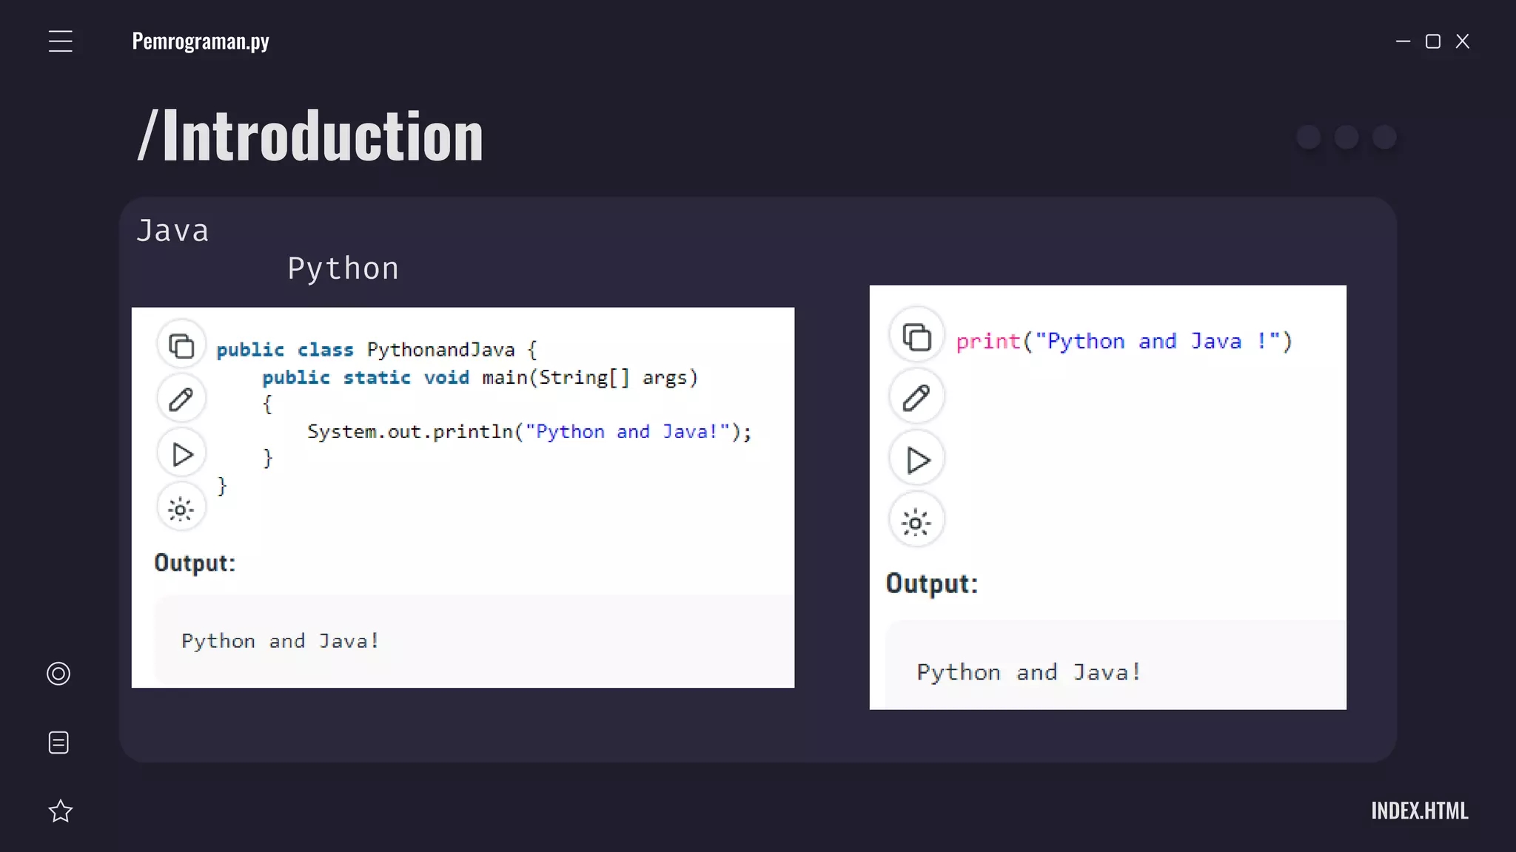Toggle light theme on Python code panel
The image size is (1516, 852).
(x=917, y=523)
